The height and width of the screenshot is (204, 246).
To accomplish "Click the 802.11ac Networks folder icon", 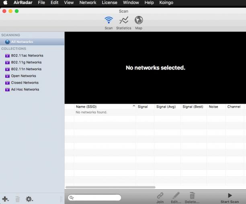I will tap(7, 56).
